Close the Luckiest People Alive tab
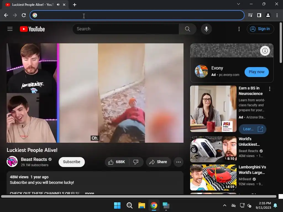The image size is (283, 212). pyautogui.click(x=64, y=5)
